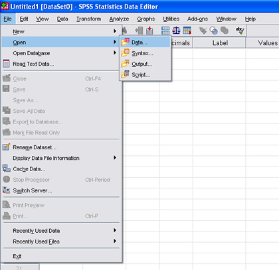Click the Label column header
Screen dimensions: 279x270
tap(220, 43)
